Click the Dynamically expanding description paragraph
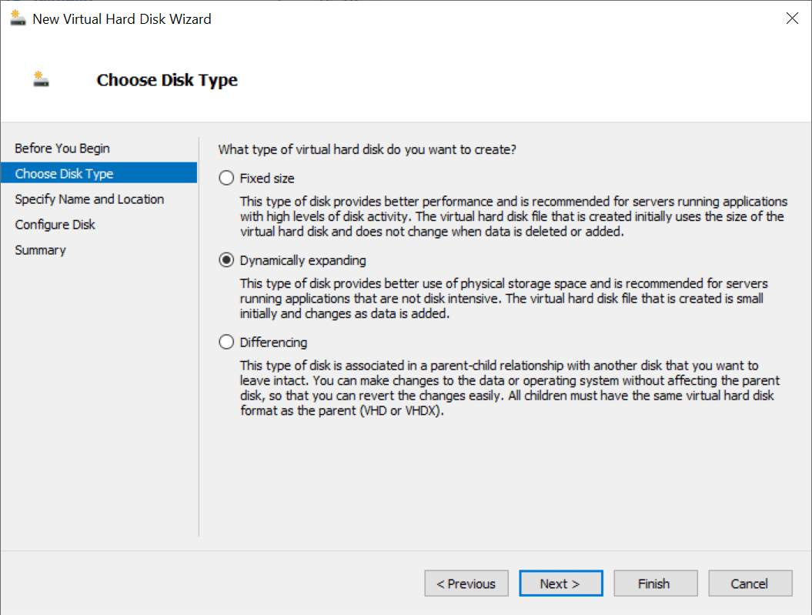812x615 pixels. click(503, 299)
